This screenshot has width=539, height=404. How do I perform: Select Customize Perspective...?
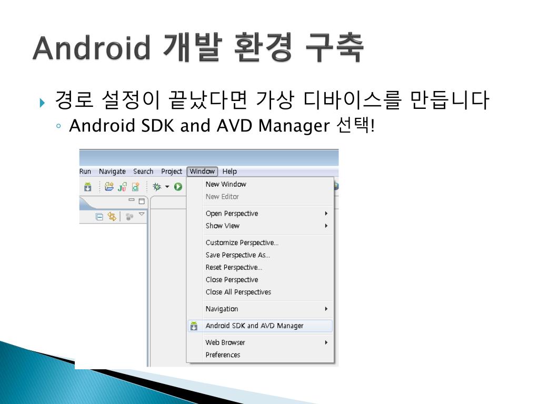[260, 243]
